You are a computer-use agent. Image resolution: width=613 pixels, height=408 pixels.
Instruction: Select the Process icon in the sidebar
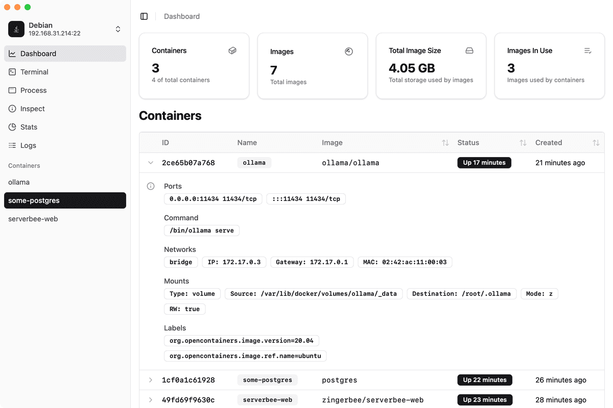pos(33,90)
